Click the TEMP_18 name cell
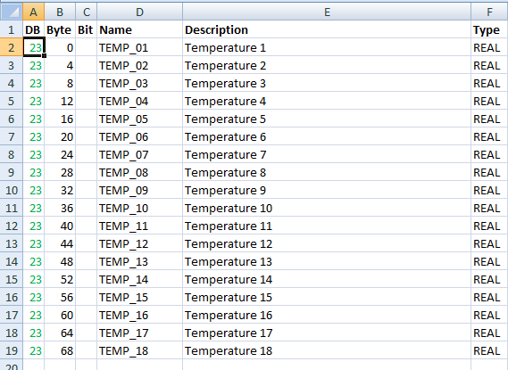 tap(139, 350)
